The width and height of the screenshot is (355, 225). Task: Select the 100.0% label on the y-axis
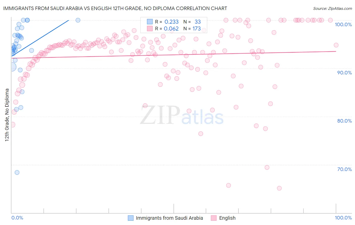point(343,24)
